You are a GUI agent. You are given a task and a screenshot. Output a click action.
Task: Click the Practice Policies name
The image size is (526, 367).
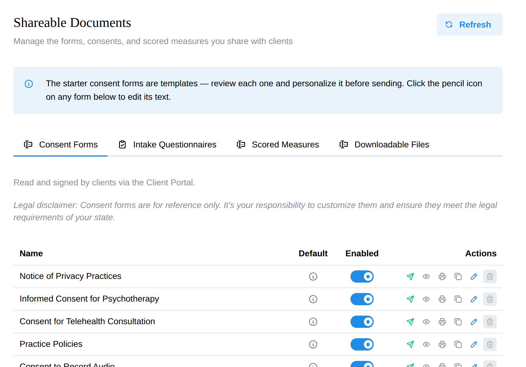click(x=51, y=344)
